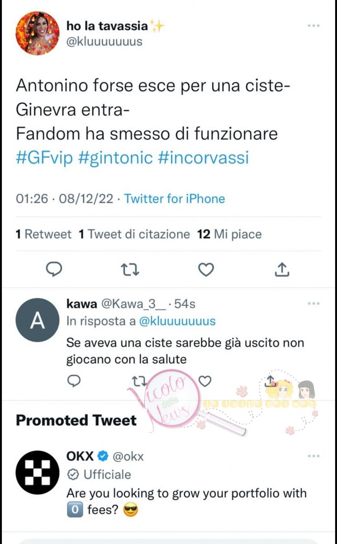
Task: Open more options for main tweet
Action: point(313,26)
